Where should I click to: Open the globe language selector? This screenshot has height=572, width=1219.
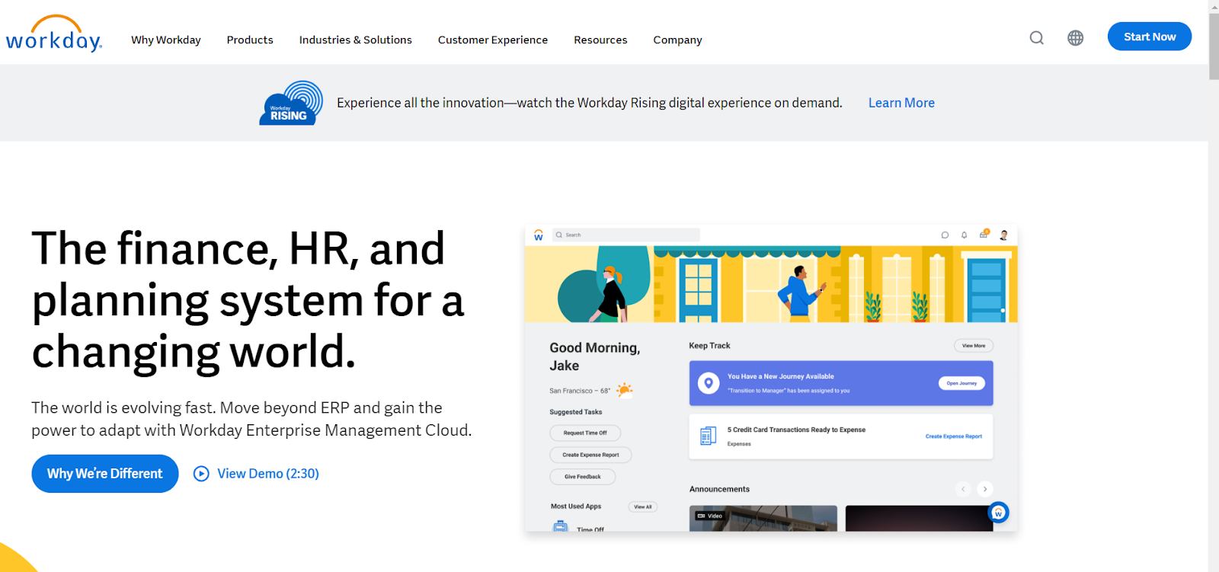point(1076,37)
